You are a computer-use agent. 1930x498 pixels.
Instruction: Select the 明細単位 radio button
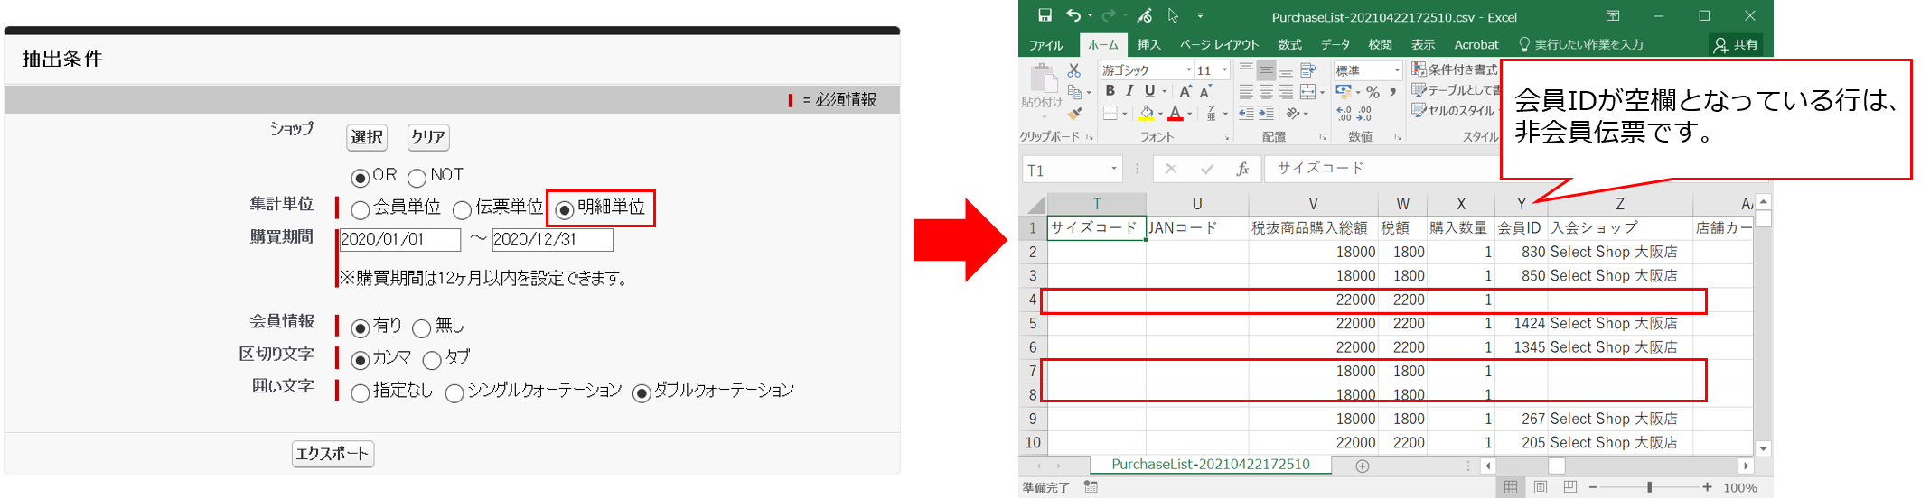click(565, 210)
